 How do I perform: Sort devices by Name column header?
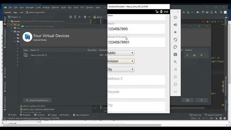pyautogui.click(x=35, y=50)
